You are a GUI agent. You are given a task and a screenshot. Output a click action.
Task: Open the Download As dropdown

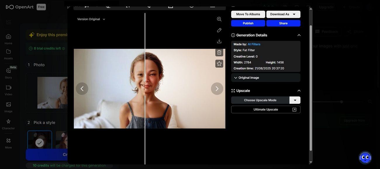[x=283, y=14]
